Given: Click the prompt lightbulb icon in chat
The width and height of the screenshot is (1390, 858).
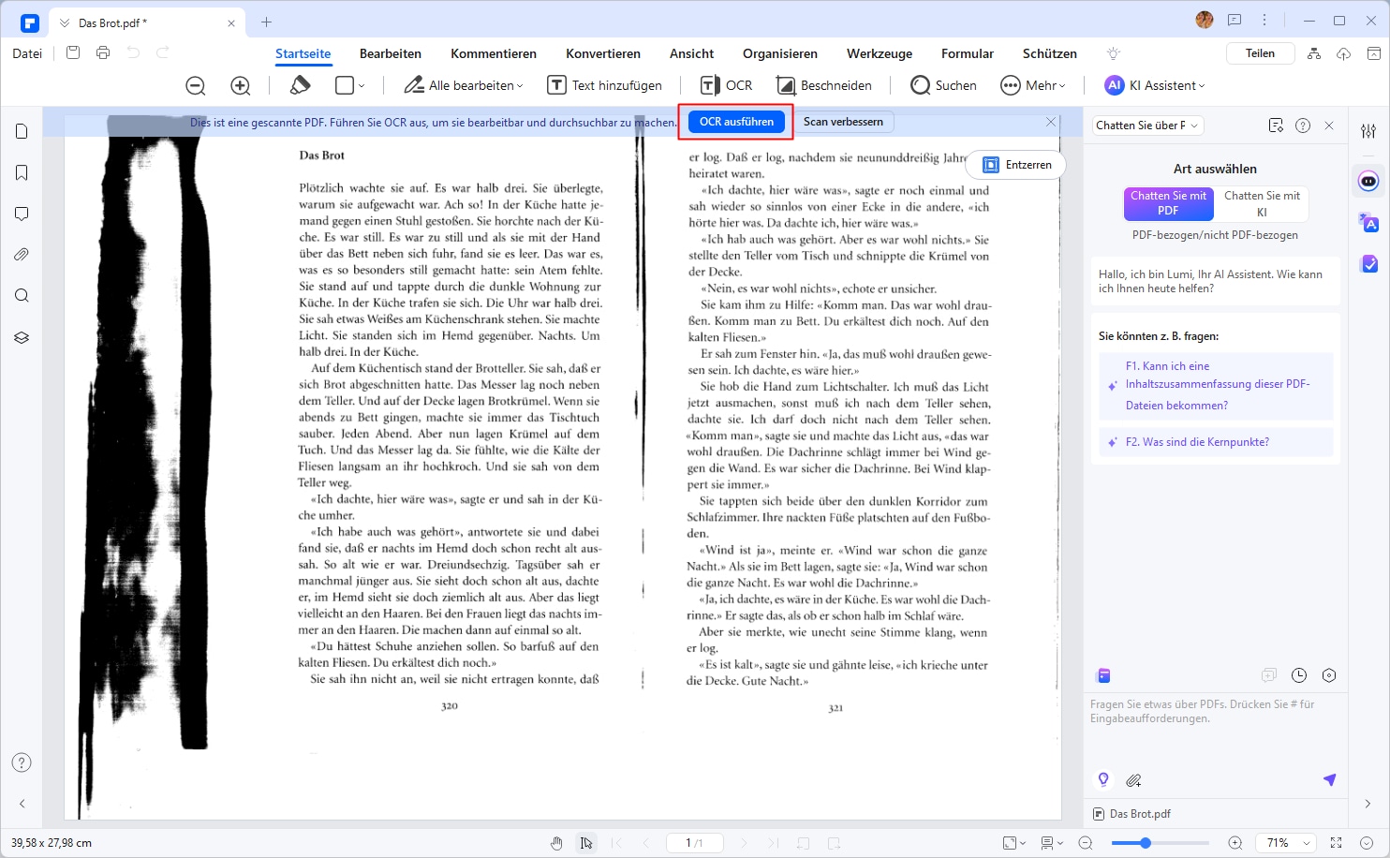Looking at the screenshot, I should pyautogui.click(x=1103, y=779).
